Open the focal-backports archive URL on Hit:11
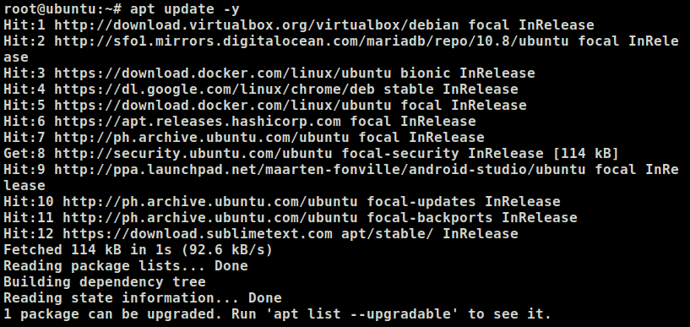This screenshot has width=690, height=327. click(x=210, y=218)
